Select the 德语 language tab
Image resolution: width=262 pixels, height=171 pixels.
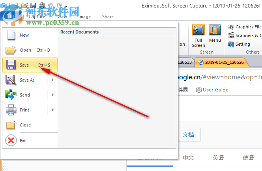(x=248, y=158)
